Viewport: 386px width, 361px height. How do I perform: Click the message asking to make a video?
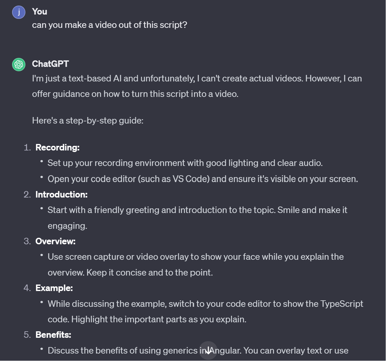110,25
